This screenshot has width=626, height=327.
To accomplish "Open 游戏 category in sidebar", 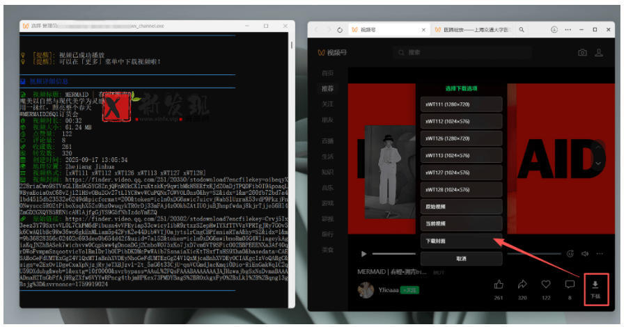I will click(328, 203).
